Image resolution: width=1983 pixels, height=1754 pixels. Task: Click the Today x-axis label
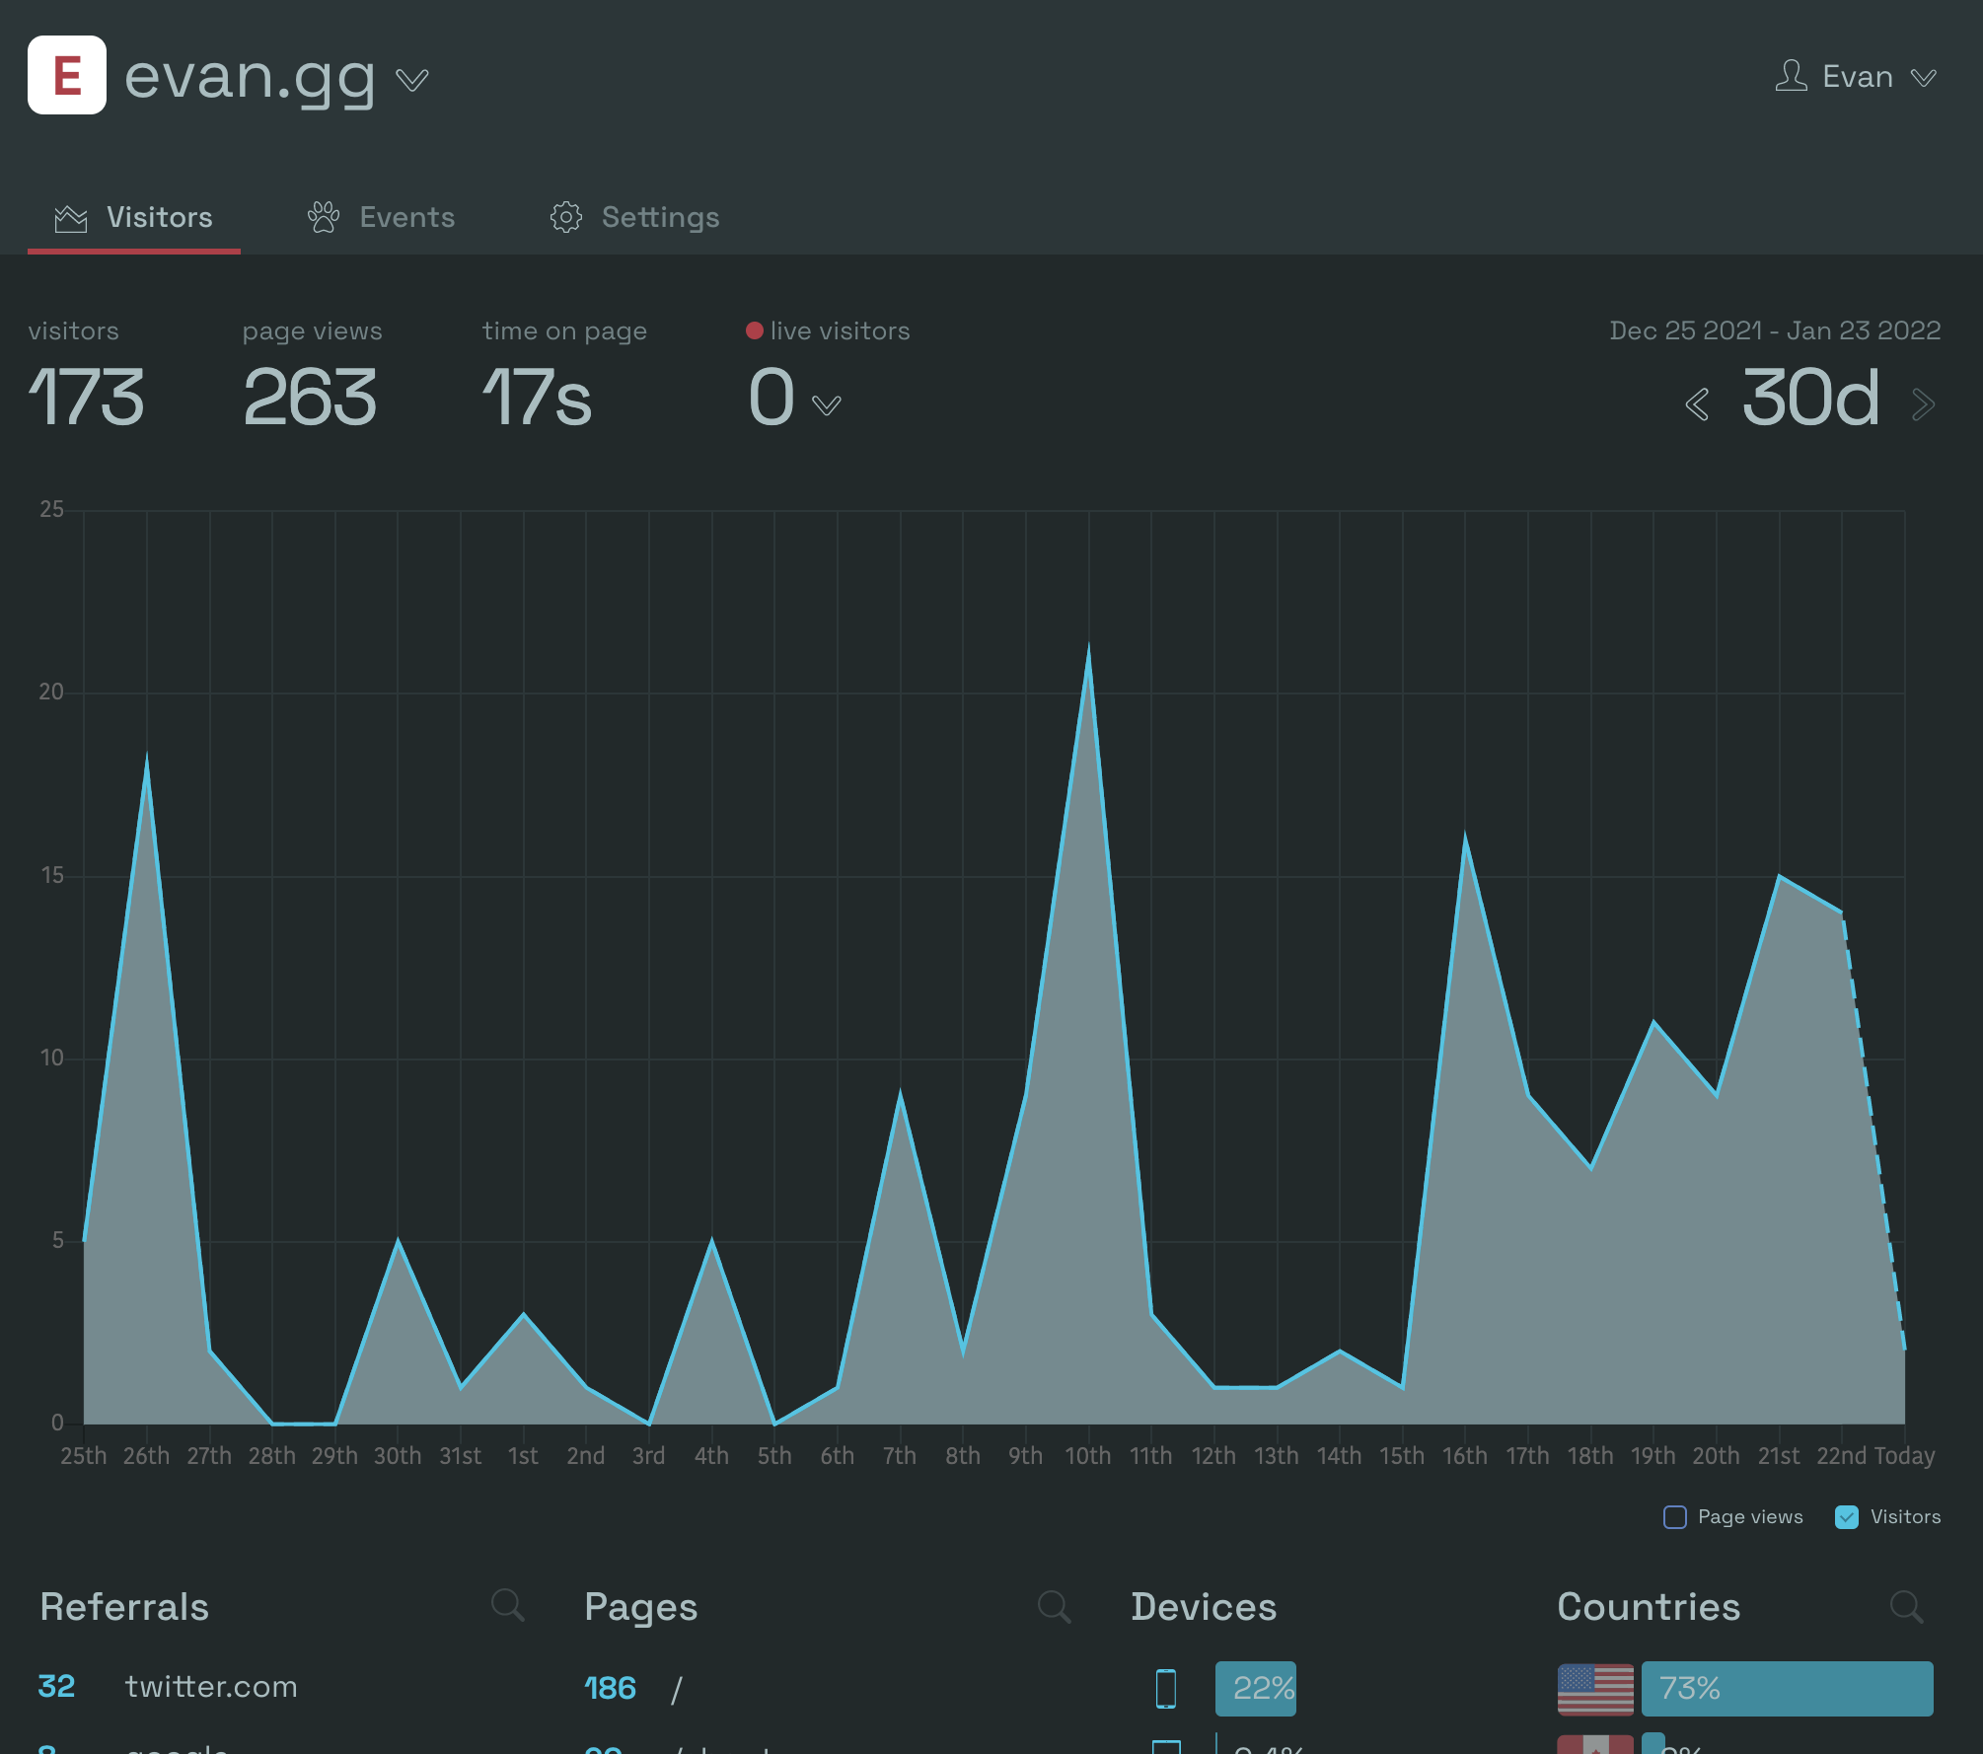coord(1904,1456)
